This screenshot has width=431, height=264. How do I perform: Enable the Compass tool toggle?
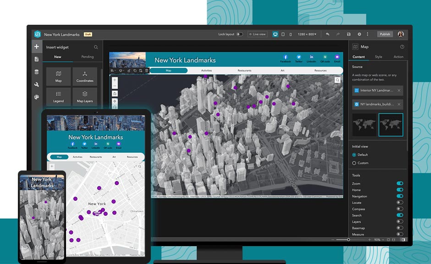(x=400, y=209)
